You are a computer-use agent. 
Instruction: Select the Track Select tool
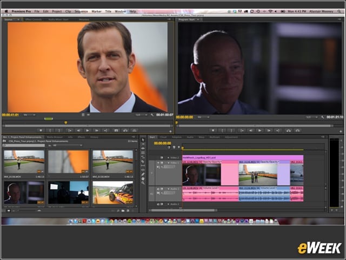point(143,144)
